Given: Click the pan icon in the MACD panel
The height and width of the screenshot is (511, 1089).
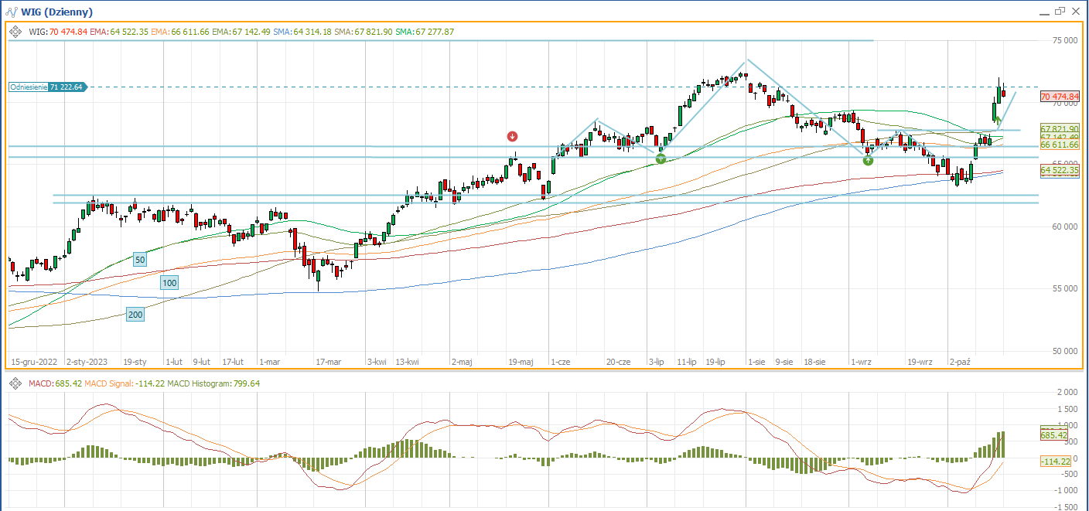Looking at the screenshot, I should pyautogui.click(x=15, y=383).
